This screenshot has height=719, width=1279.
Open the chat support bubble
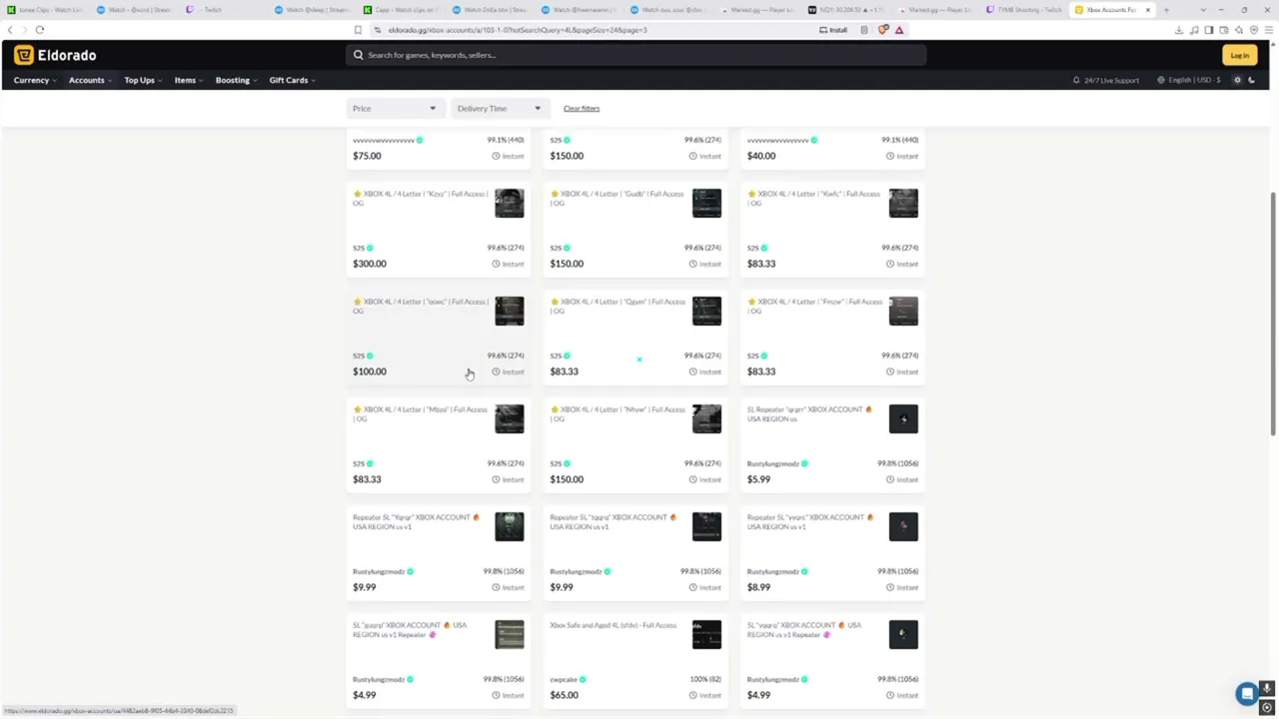[1246, 694]
